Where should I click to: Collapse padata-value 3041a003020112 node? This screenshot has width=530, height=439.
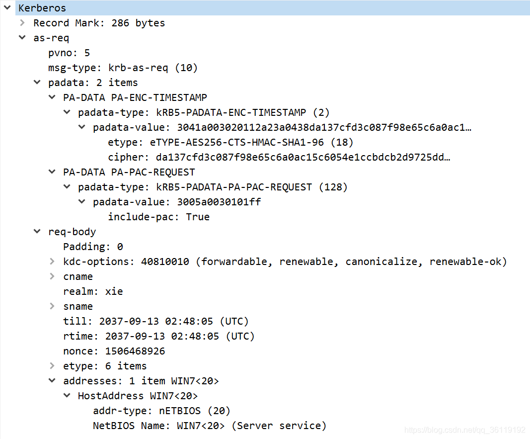pyautogui.click(x=82, y=127)
